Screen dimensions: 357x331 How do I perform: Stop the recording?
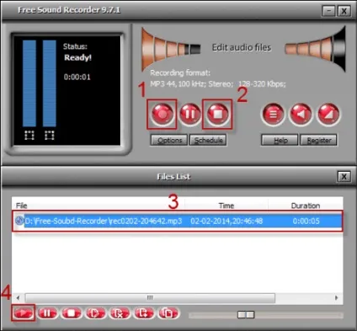[x=217, y=114]
